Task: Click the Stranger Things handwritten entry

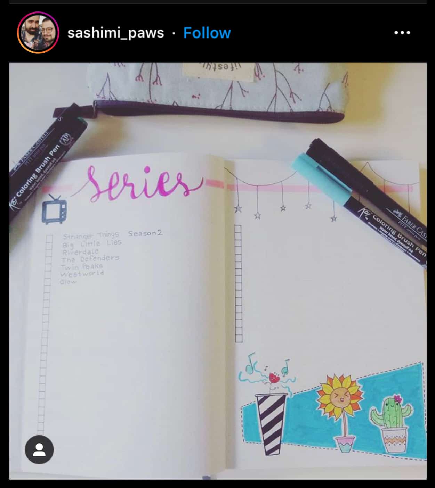Action: (x=91, y=235)
